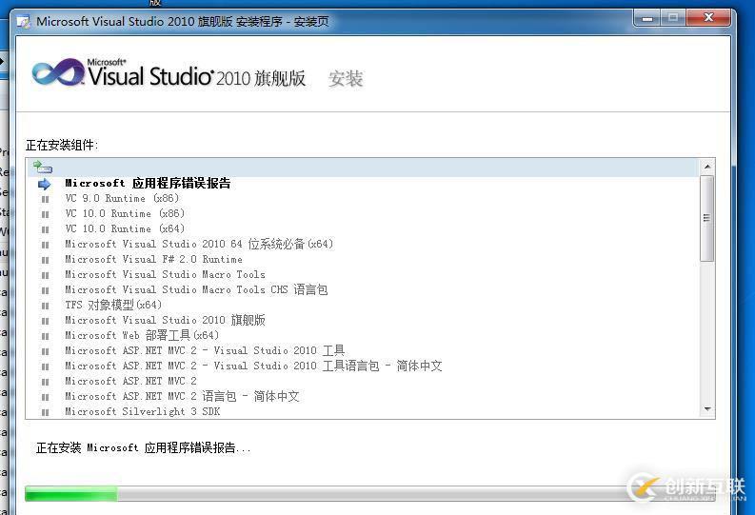Click pending icon beside Visual Studio 2010 旗舰版 row
This screenshot has width=755, height=515.
point(46,321)
